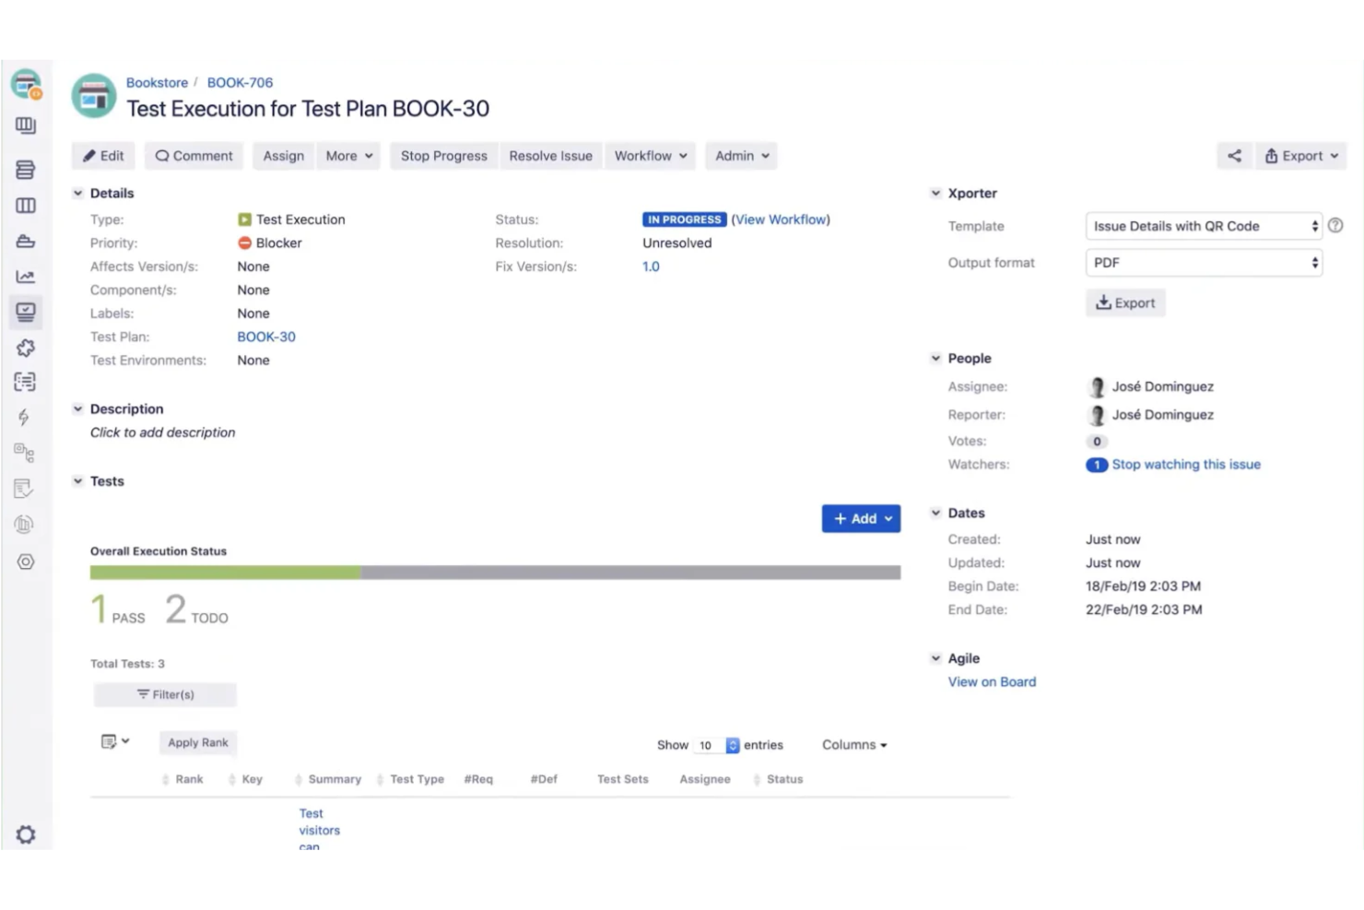Image resolution: width=1364 pixels, height=910 pixels.
Task: Select the Project settings gear at sidebar bottom
Action: [x=25, y=834]
